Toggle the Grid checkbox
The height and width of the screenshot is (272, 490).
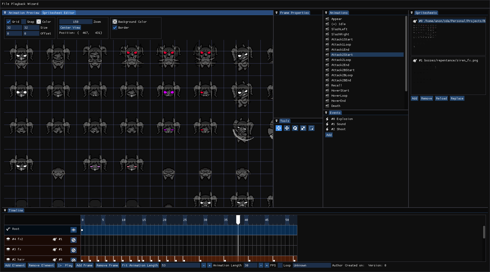pyautogui.click(x=8, y=22)
